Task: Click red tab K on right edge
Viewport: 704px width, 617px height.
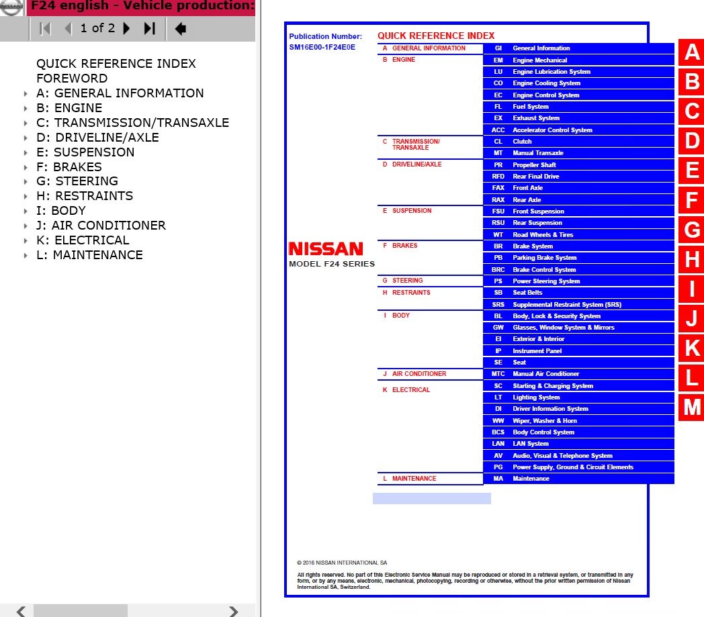Action: point(691,348)
